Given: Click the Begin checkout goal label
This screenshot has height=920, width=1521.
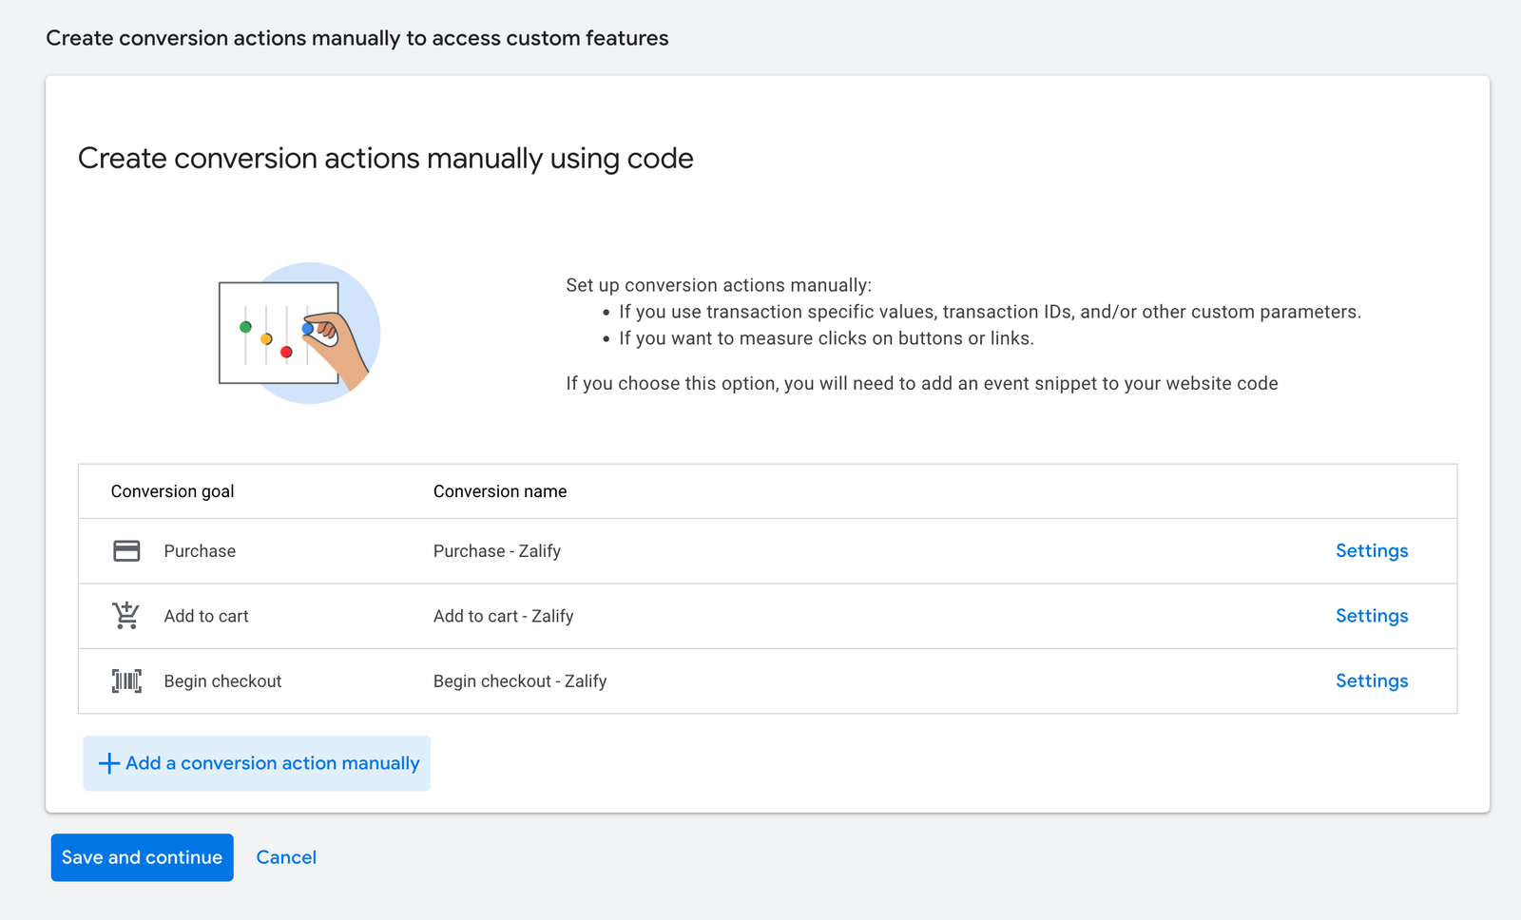Looking at the screenshot, I should (x=222, y=681).
